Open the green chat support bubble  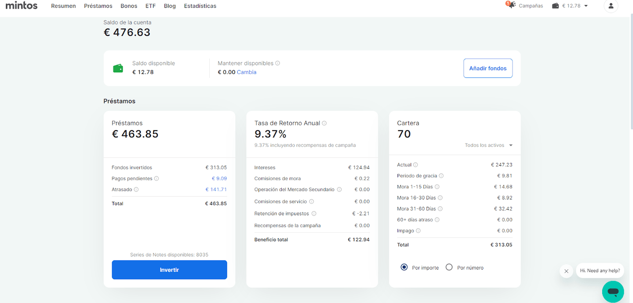point(613,291)
